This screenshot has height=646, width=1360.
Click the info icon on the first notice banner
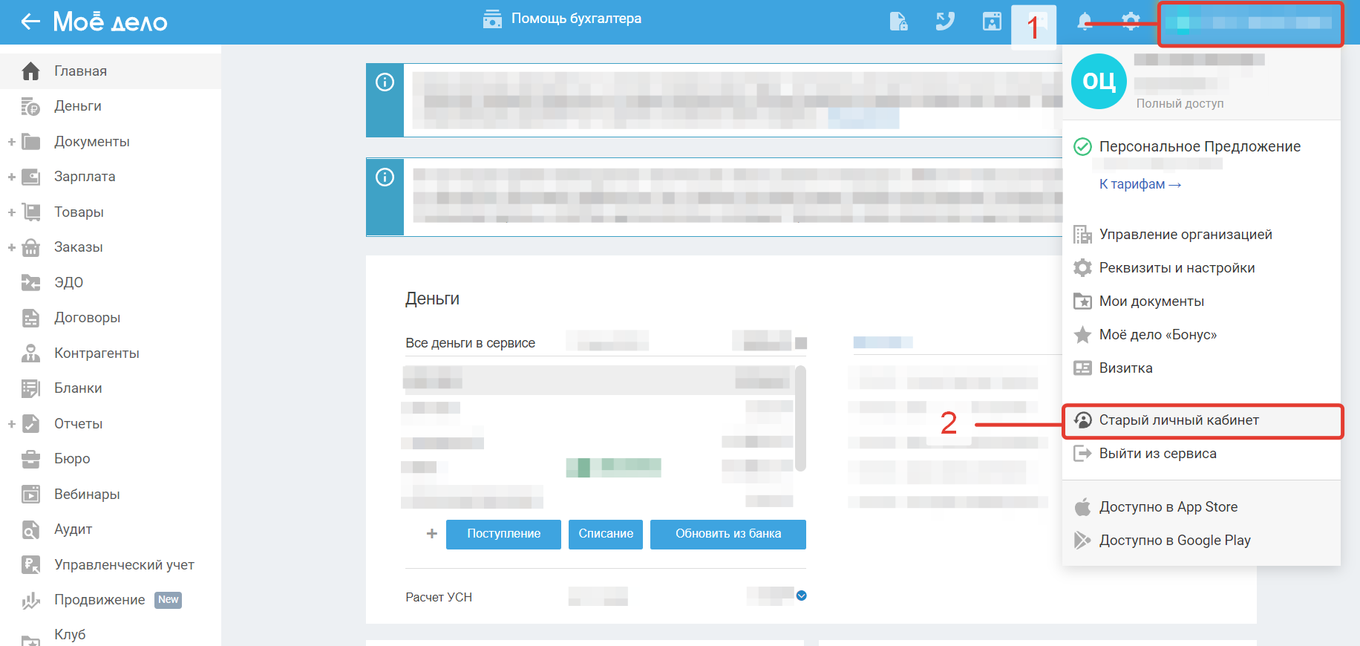pos(385,82)
